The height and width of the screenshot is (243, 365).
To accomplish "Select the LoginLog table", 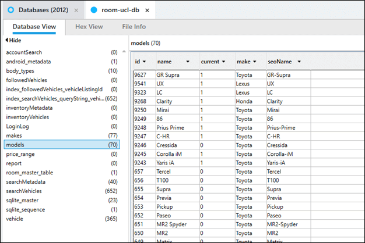I will tap(62, 127).
